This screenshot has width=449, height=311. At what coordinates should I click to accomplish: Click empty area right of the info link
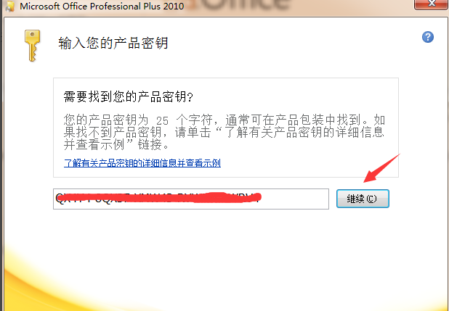click(x=305, y=163)
